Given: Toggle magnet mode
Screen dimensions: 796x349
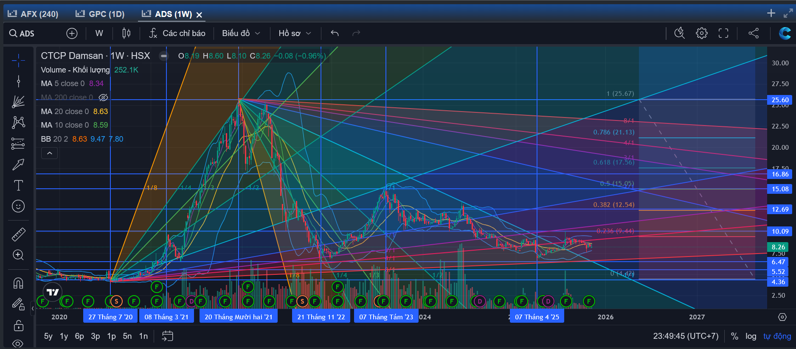Looking at the screenshot, I should [18, 283].
